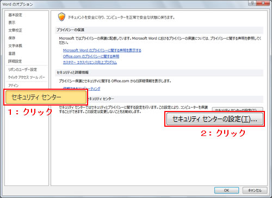Click the プライバシーの保護 section heading
This screenshot has width=272, height=198.
pos(70,30)
